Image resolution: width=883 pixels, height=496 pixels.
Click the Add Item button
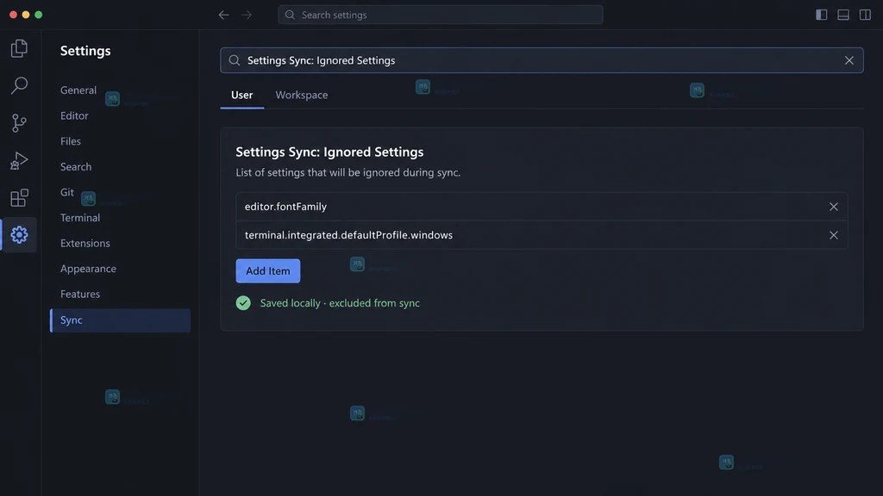click(268, 271)
